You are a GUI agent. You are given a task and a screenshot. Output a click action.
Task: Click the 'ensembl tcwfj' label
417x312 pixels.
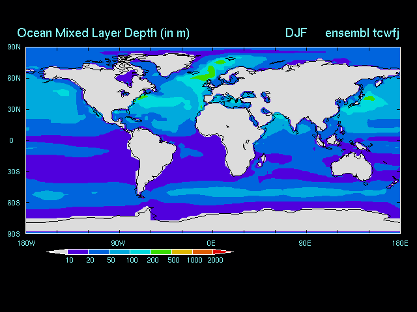pyautogui.click(x=362, y=33)
